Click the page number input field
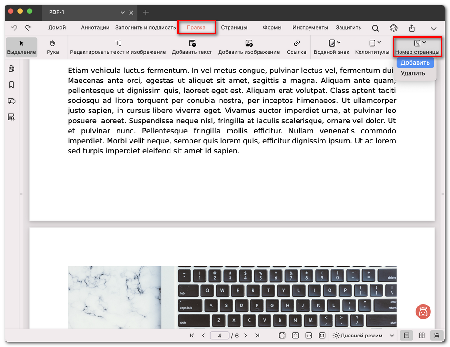This screenshot has width=450, height=347. [x=220, y=336]
